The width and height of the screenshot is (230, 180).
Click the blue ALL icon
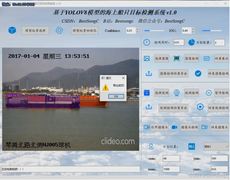click(191, 147)
